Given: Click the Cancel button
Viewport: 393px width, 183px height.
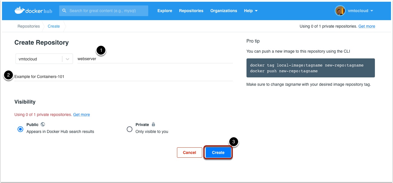Looking at the screenshot, I should 190,152.
